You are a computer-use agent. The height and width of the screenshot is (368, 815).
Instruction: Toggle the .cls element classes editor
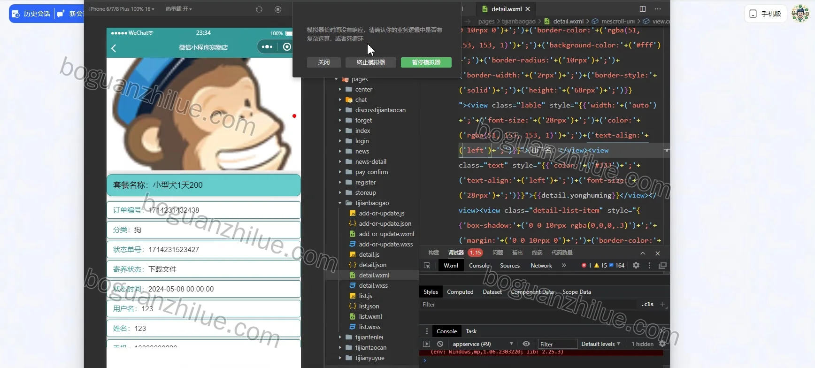[648, 304]
